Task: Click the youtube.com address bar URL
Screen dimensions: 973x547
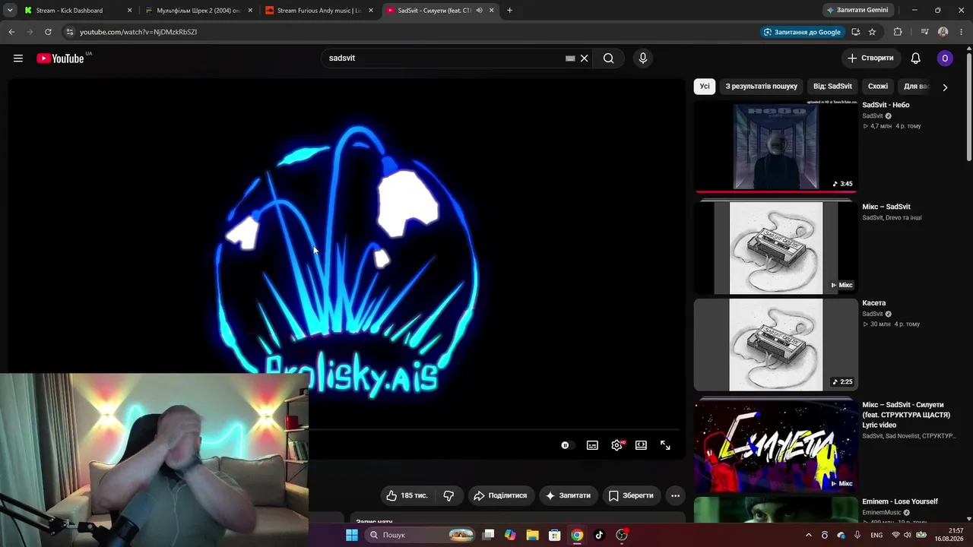Action: [x=138, y=32]
